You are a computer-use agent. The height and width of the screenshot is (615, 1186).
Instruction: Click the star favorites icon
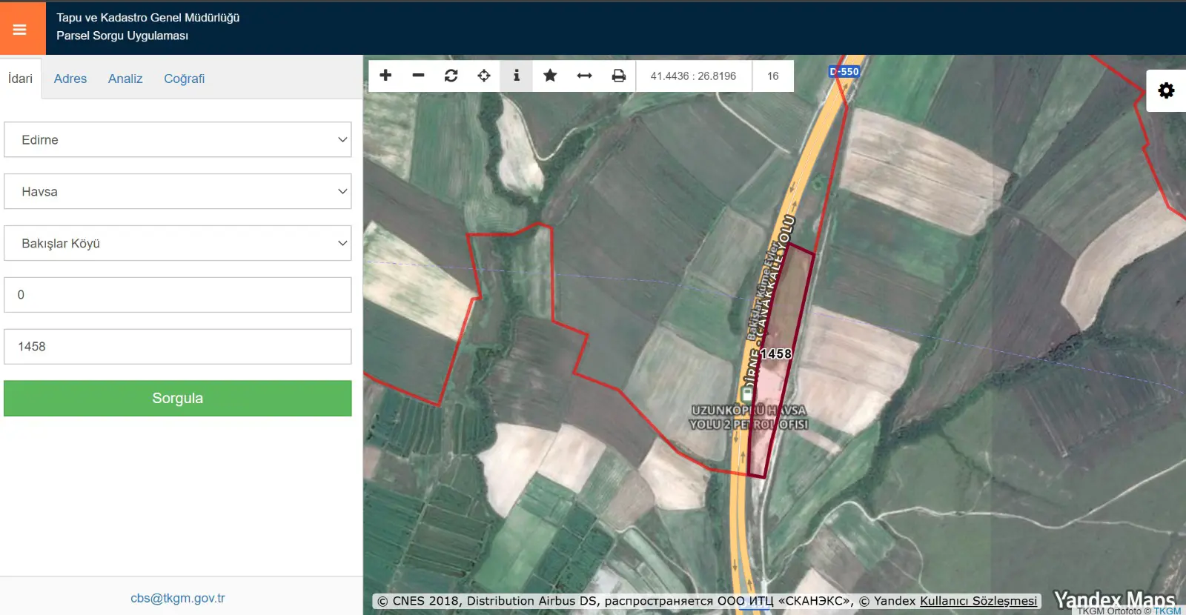550,76
